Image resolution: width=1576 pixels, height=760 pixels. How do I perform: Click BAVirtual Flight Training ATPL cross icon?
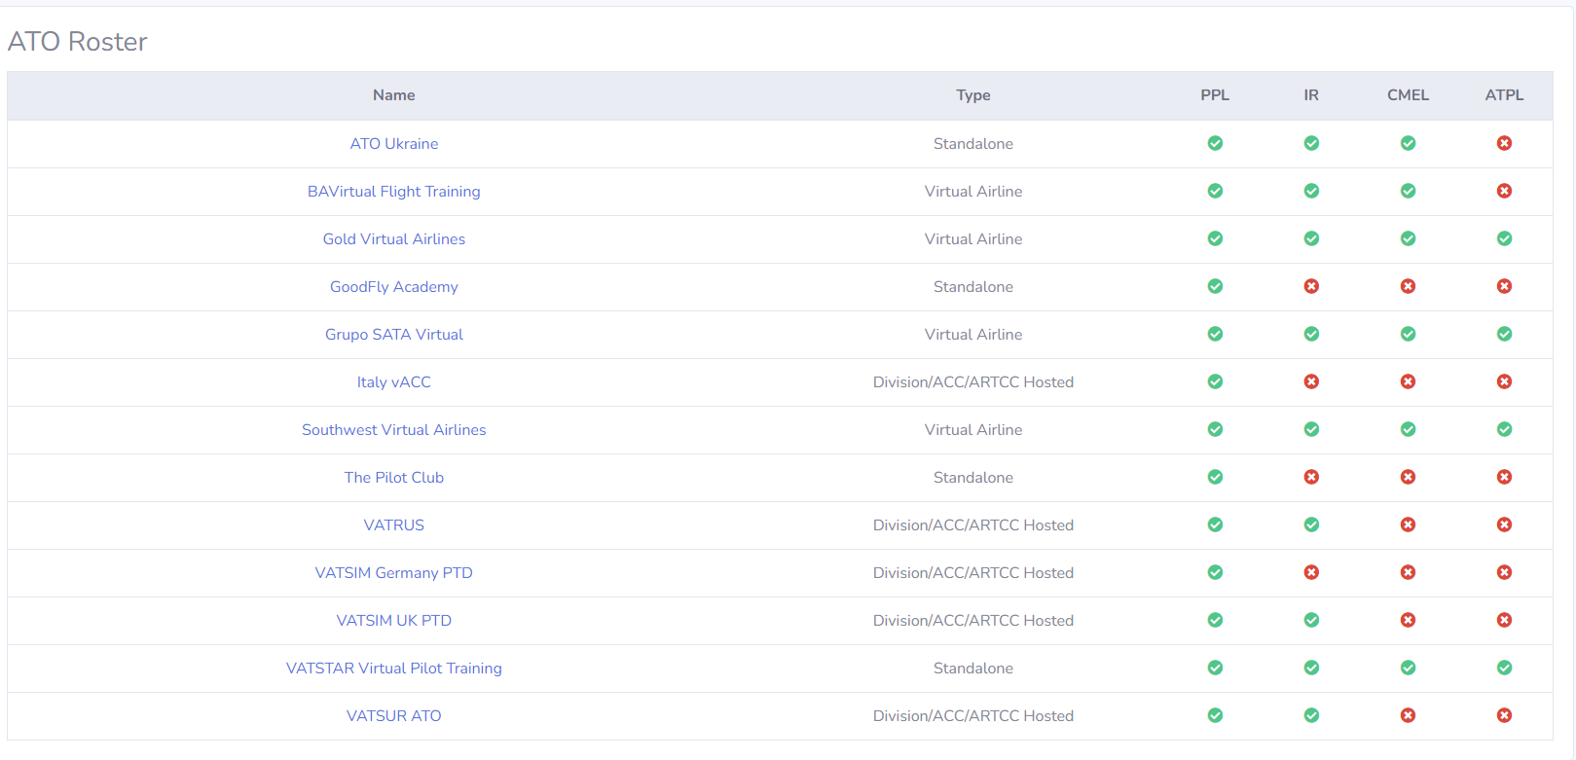point(1505,191)
